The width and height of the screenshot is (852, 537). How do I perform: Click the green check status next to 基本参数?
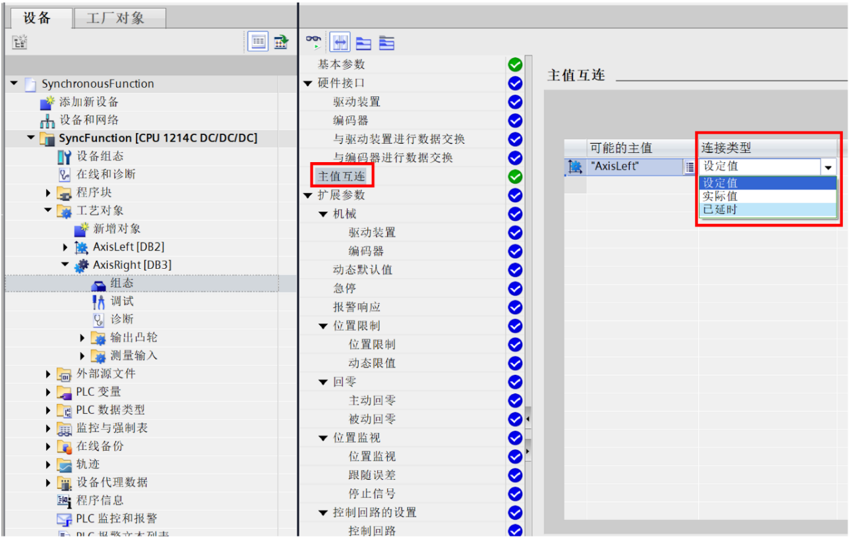click(x=515, y=64)
